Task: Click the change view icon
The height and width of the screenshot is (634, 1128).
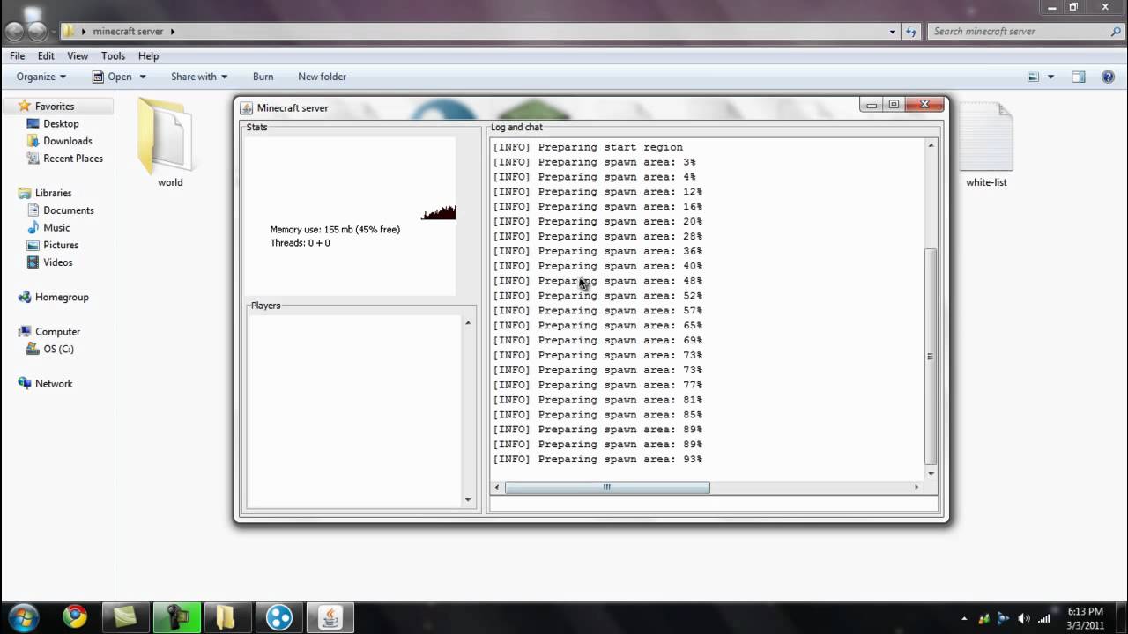Action: pos(1034,77)
